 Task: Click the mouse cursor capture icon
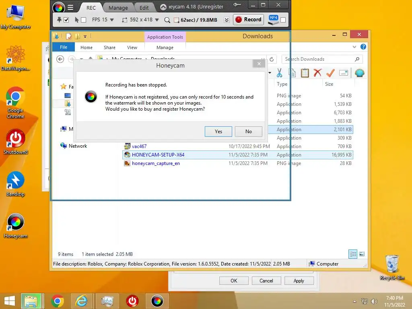point(77,20)
